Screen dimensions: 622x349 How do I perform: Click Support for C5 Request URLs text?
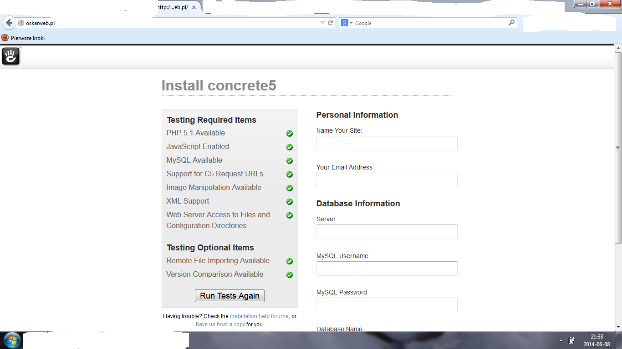[215, 174]
